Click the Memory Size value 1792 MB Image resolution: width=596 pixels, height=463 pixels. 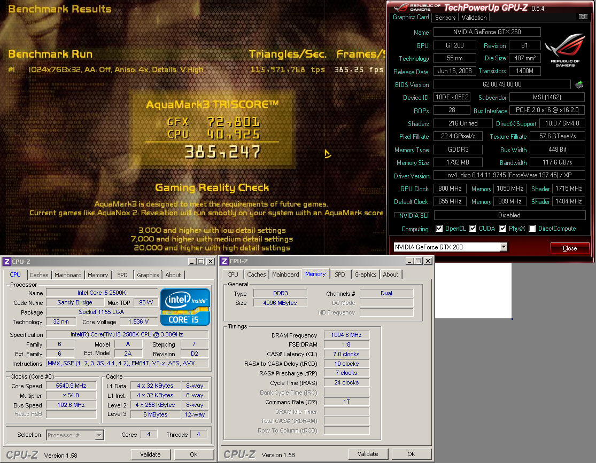tap(458, 162)
